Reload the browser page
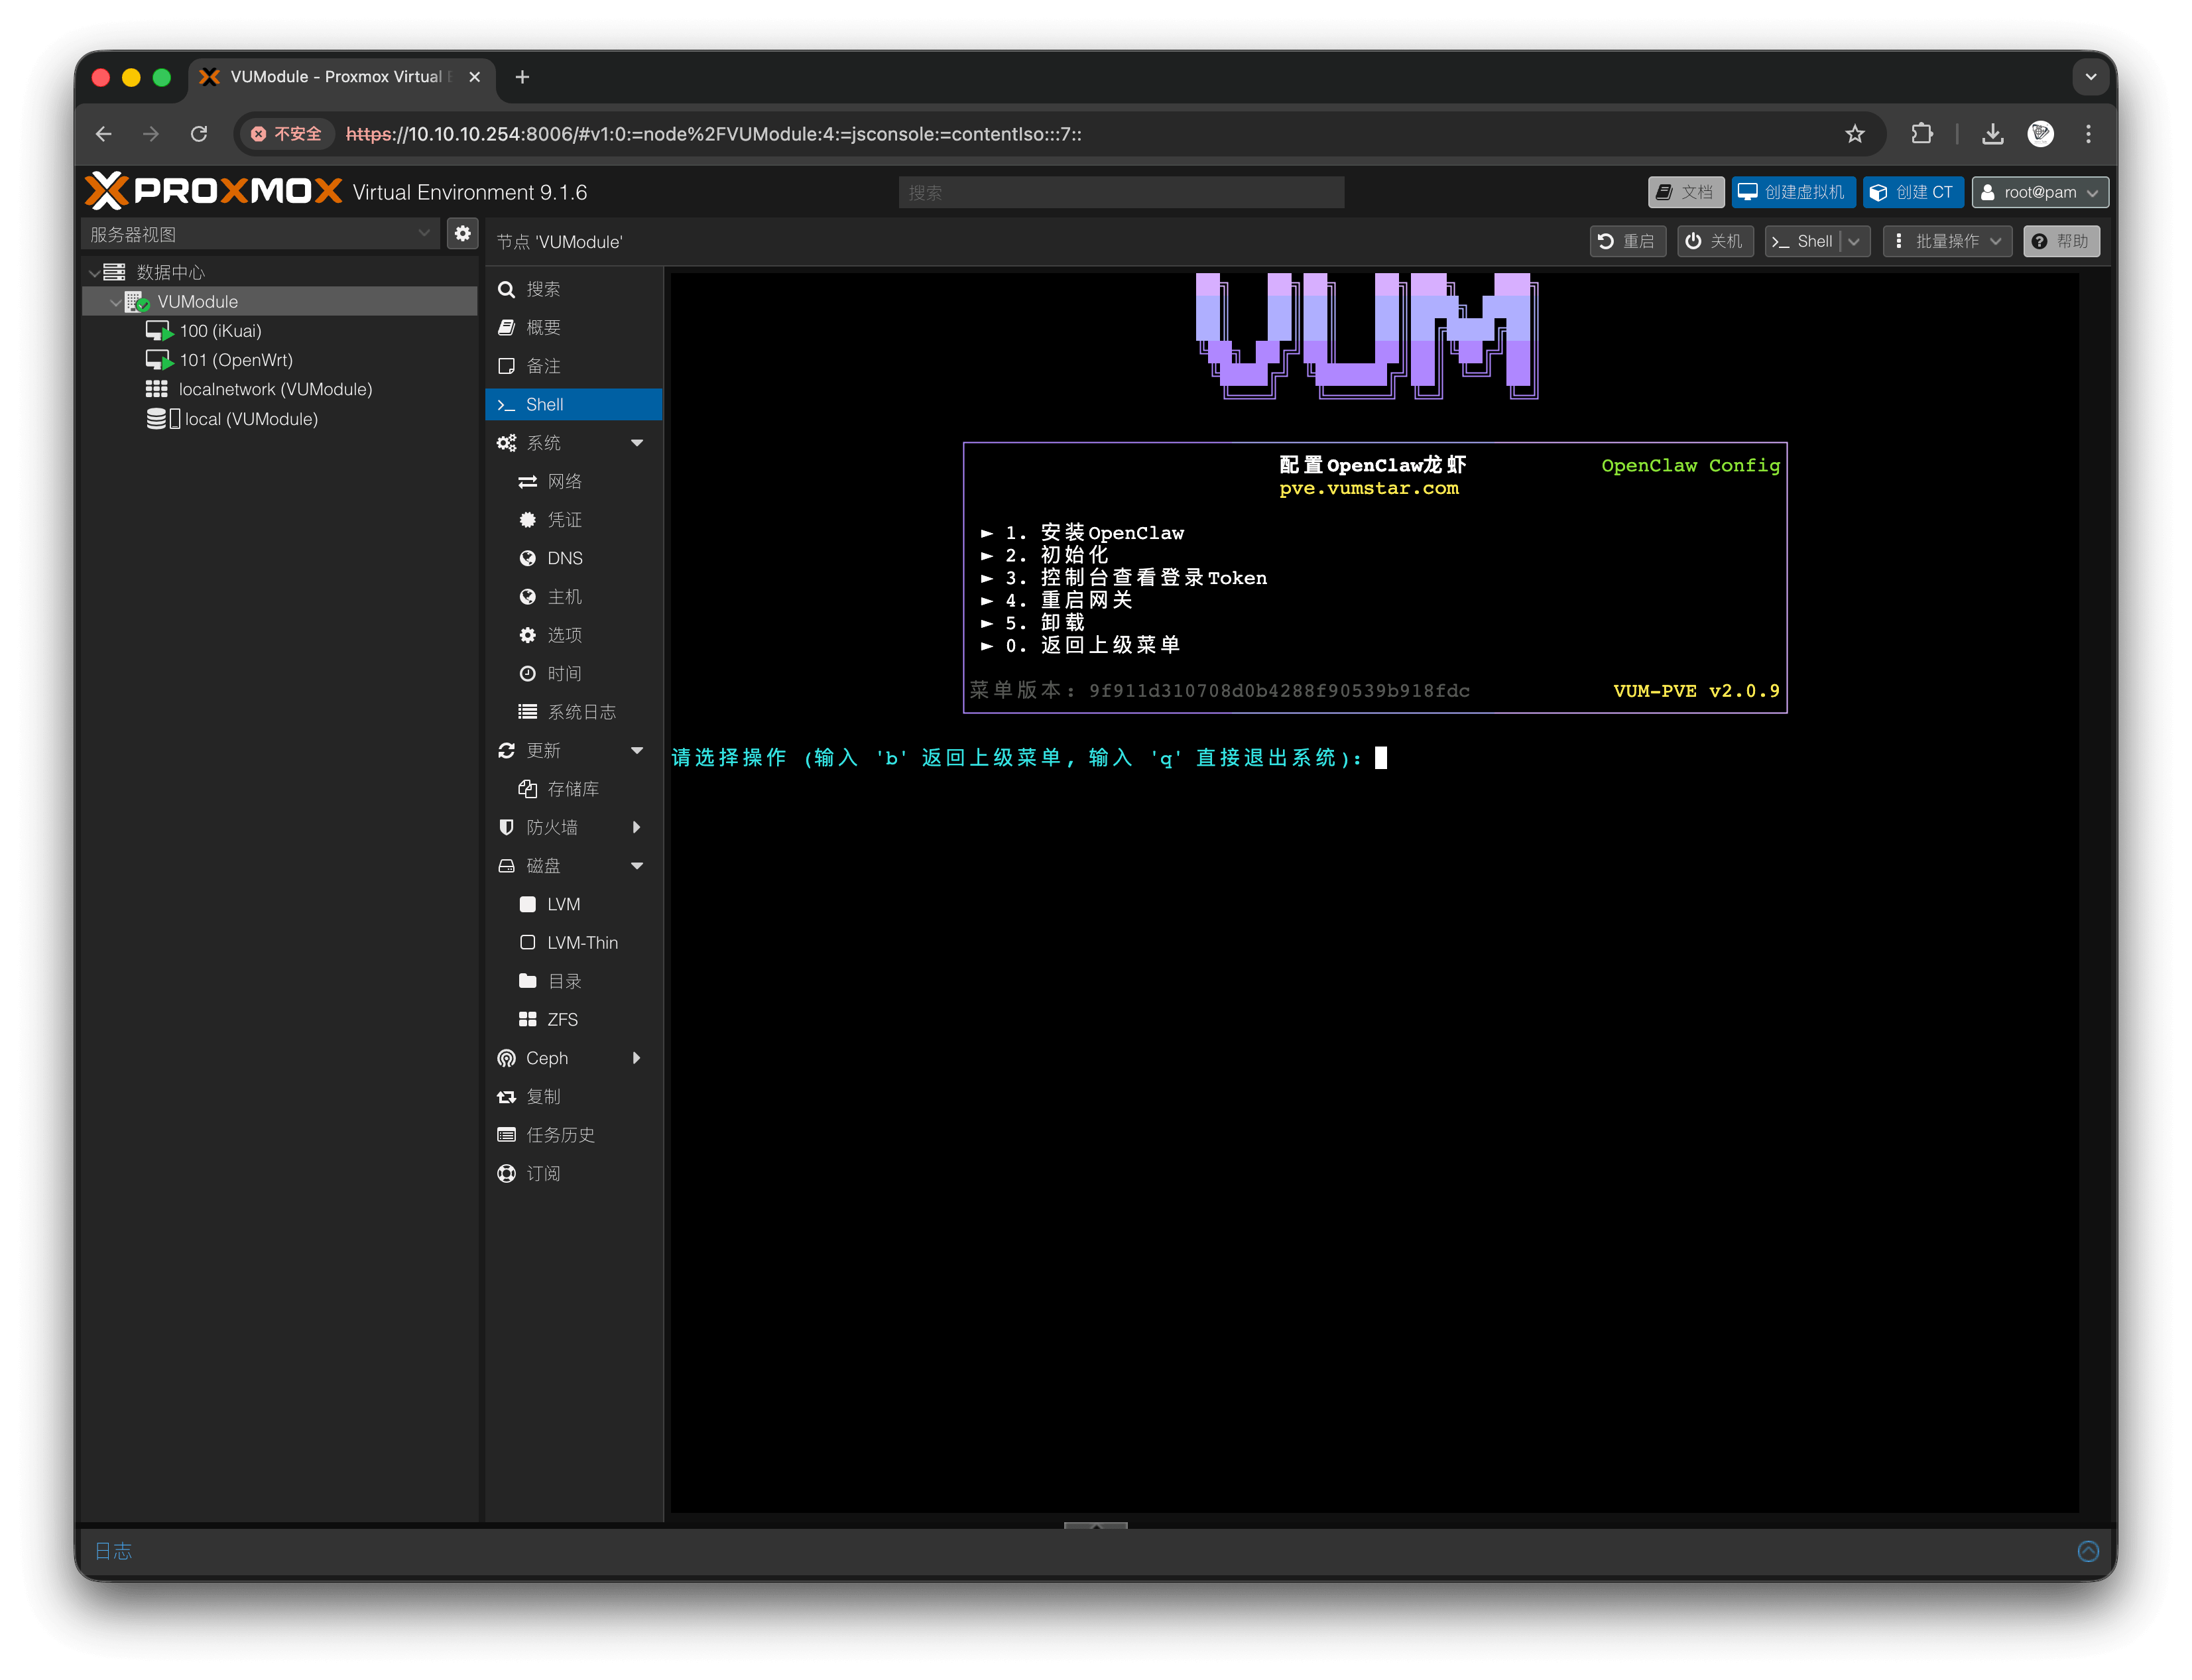 pyautogui.click(x=199, y=134)
